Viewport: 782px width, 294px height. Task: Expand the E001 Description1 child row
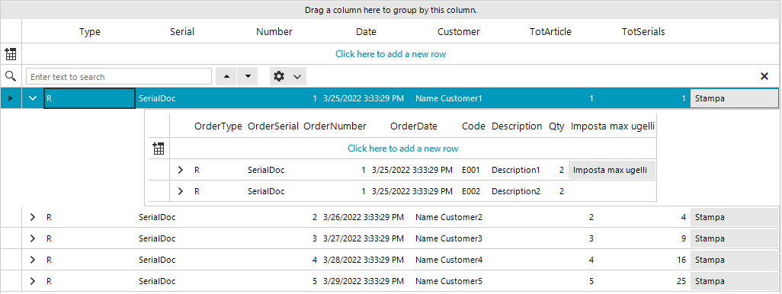pos(181,170)
